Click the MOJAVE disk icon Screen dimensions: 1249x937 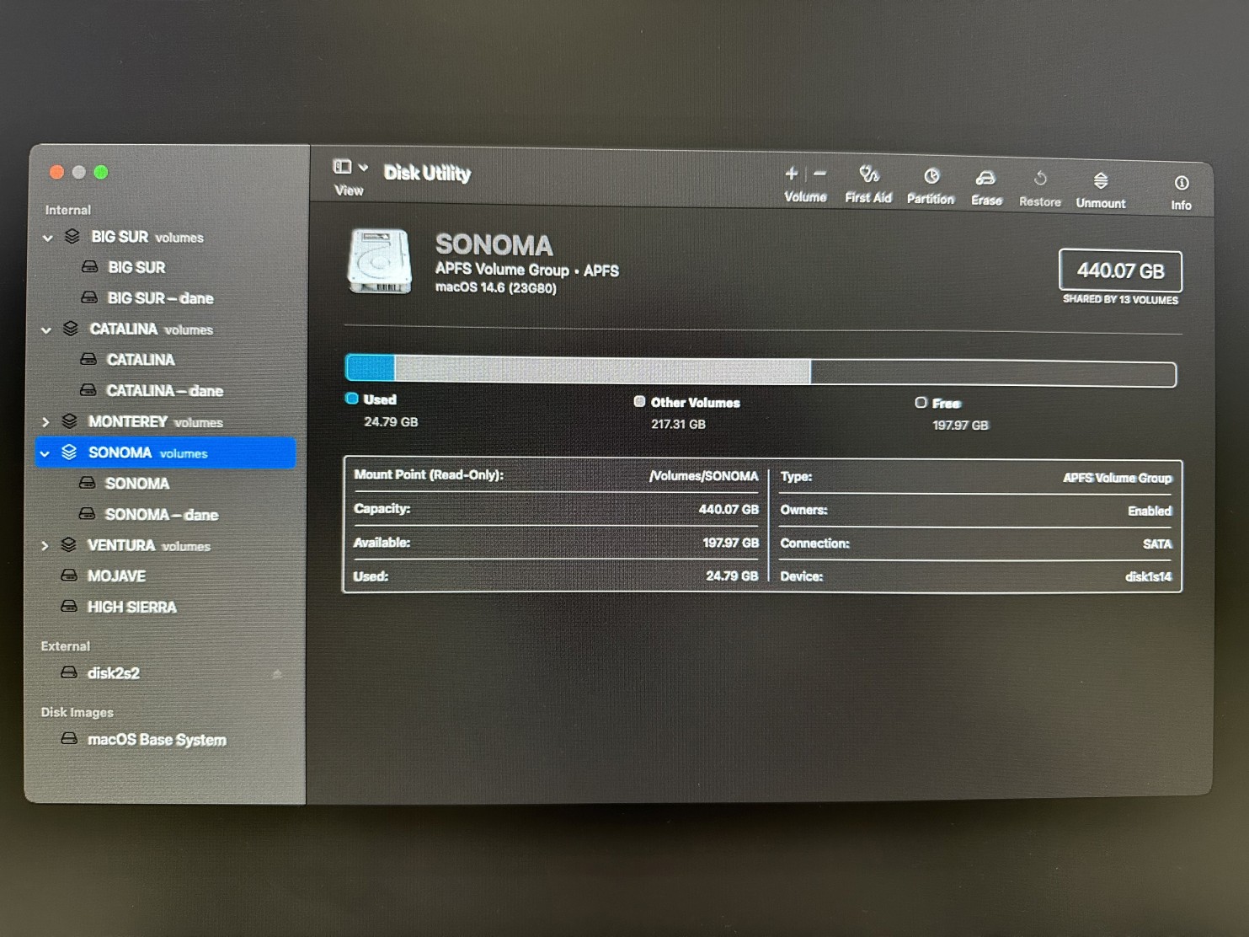69,576
